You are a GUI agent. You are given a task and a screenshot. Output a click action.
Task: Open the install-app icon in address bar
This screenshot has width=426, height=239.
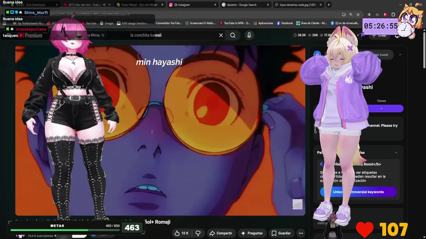(344, 15)
